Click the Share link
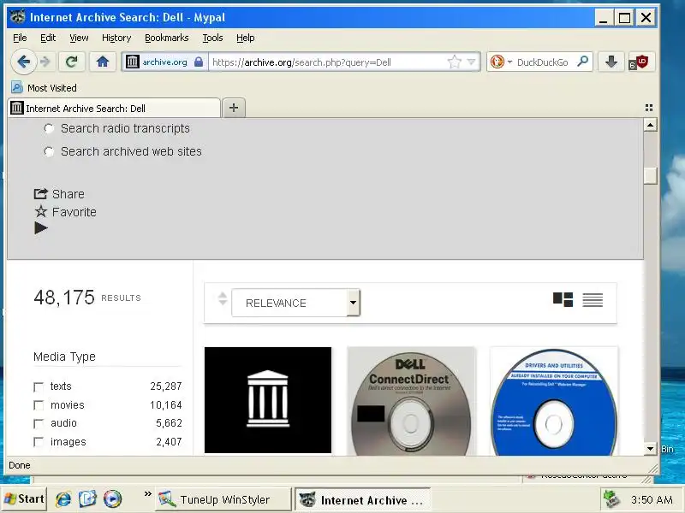Image resolution: width=685 pixels, height=513 pixels. (59, 194)
